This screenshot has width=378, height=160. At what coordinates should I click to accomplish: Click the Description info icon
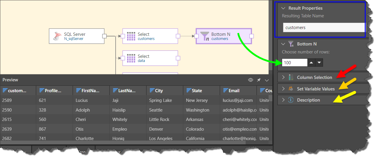(291, 100)
